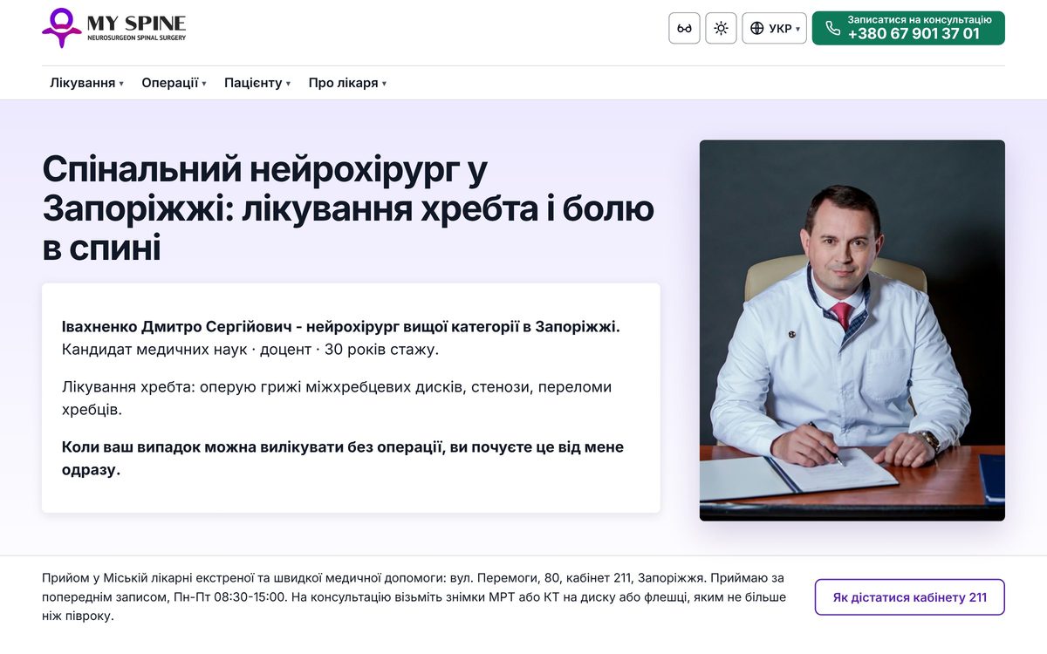Open the УКР language dropdown
The height and width of the screenshot is (654, 1047).
pyautogui.click(x=774, y=28)
